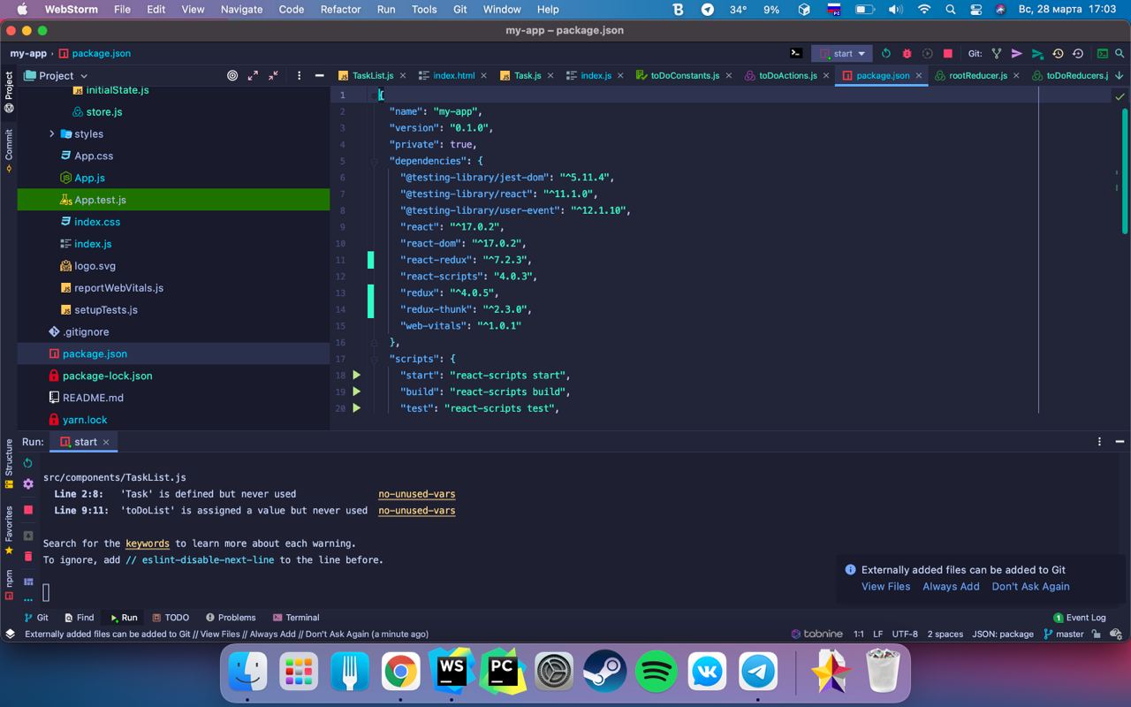Open Search Everywhere with the magnifier icon
The width and height of the screenshot is (1131, 707).
[1120, 53]
